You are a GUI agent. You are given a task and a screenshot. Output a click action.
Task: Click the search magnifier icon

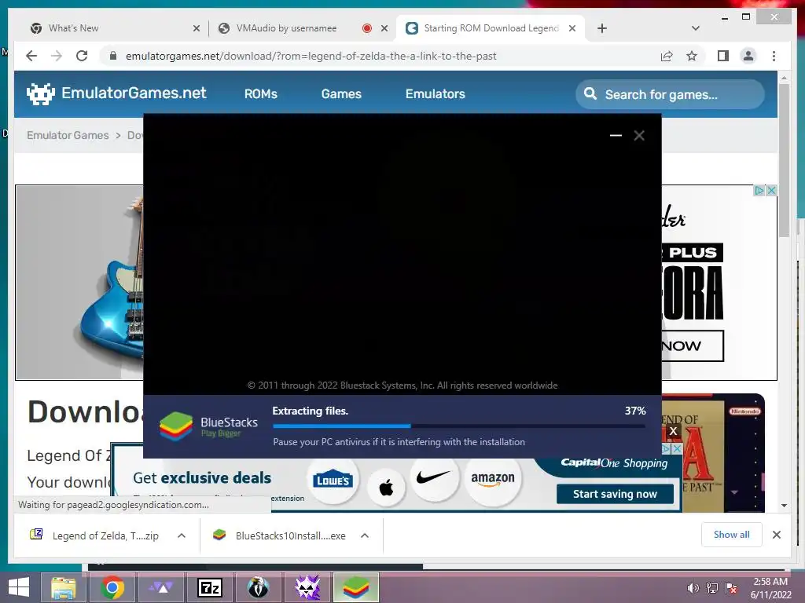[x=590, y=94]
